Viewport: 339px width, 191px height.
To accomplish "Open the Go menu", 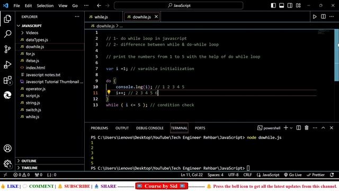I will [75, 6].
